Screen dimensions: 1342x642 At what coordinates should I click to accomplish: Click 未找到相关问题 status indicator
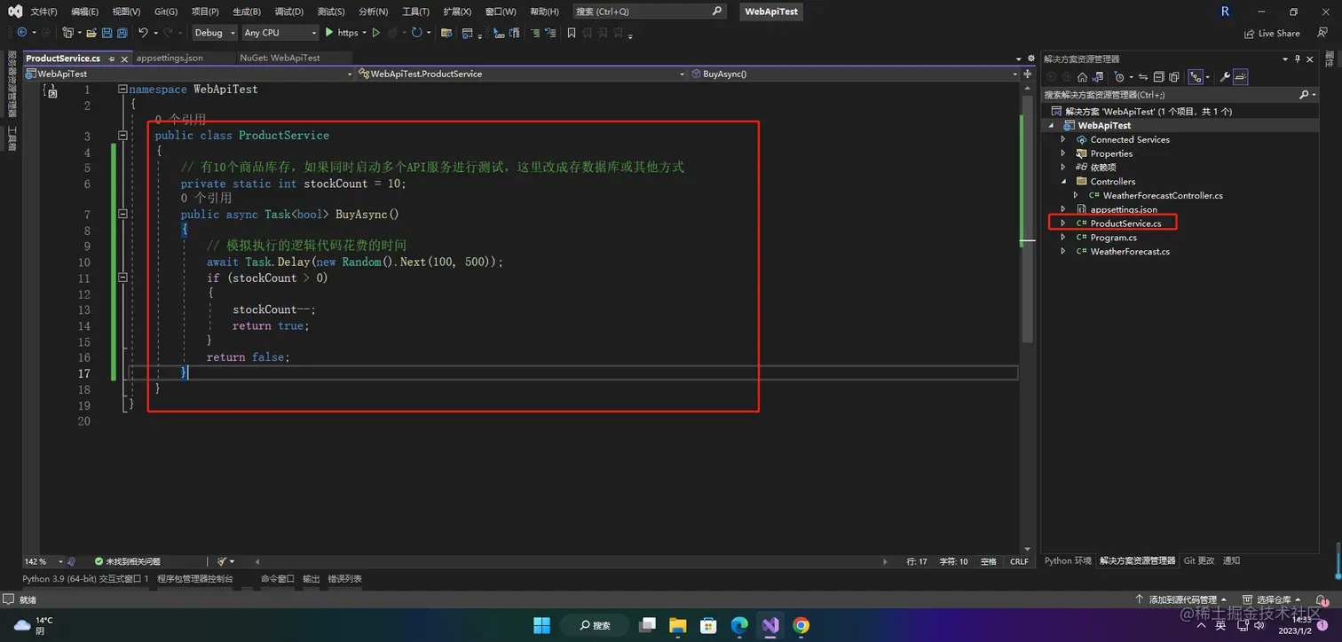(x=129, y=561)
